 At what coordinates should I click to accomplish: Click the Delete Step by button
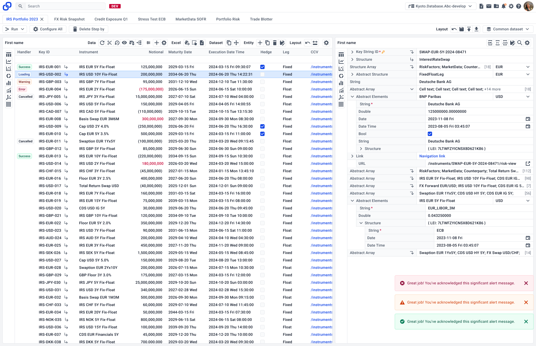click(88, 29)
